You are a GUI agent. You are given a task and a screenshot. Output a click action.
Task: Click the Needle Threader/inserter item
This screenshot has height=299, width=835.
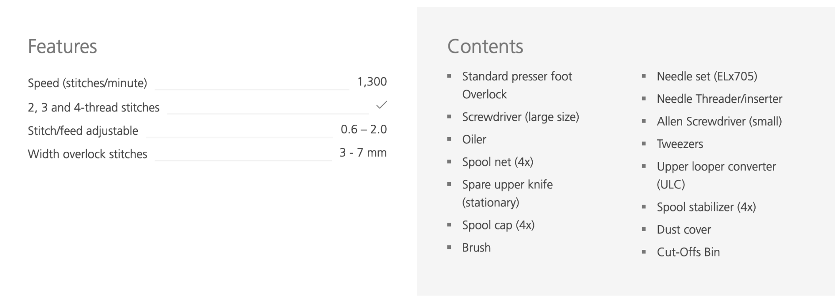tap(719, 99)
